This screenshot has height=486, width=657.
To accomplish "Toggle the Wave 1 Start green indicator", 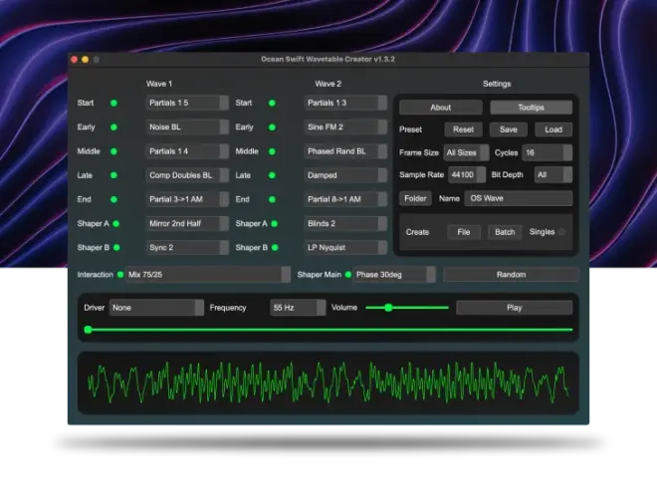I will click(113, 103).
